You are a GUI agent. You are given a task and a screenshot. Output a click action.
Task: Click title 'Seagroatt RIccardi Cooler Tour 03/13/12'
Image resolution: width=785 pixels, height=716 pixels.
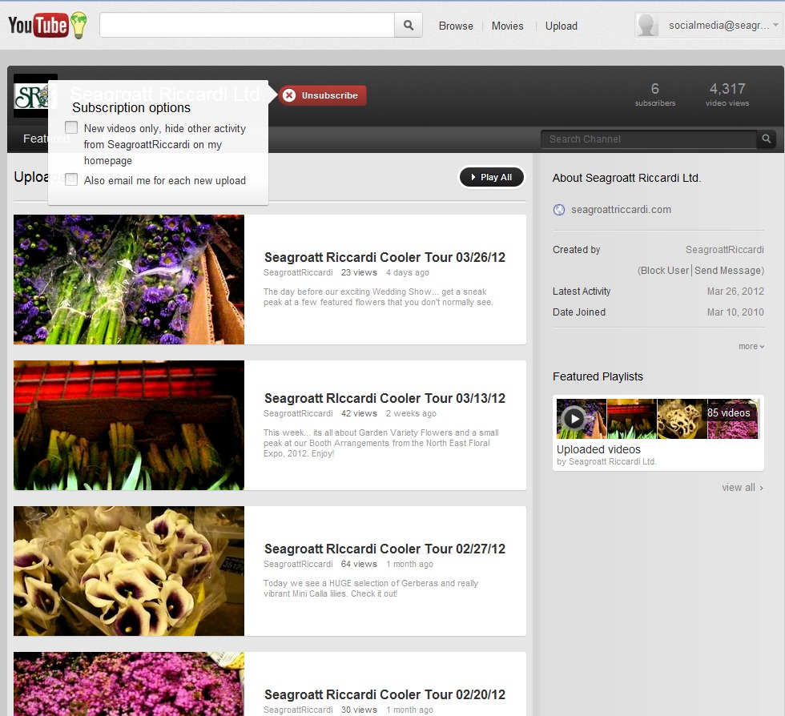tap(384, 399)
